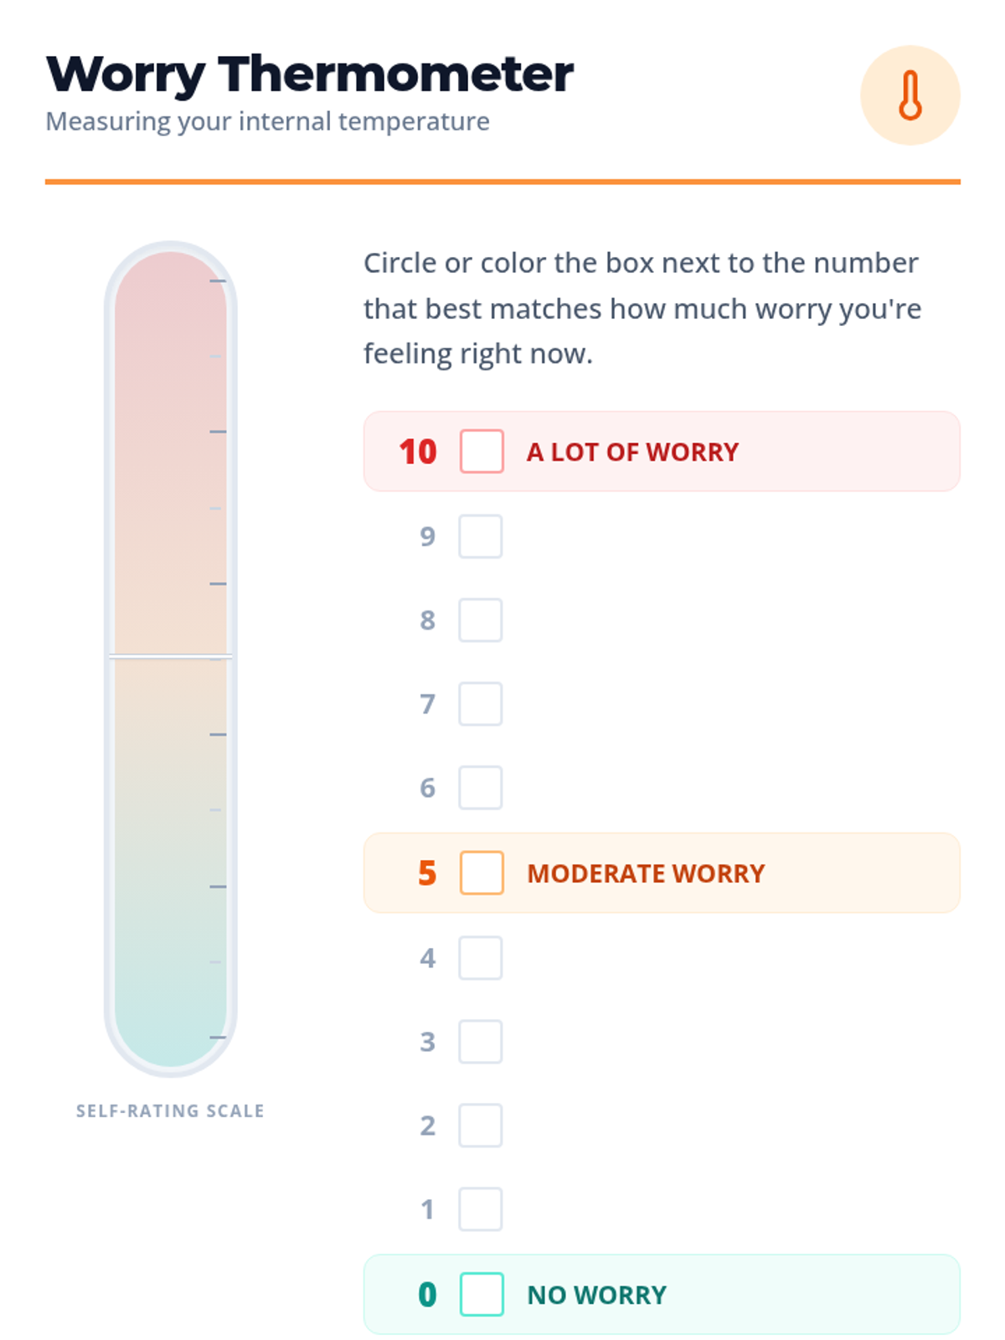Click the Worry Thermometer heading
Image resolution: width=1005 pixels, height=1340 pixels.
(310, 74)
